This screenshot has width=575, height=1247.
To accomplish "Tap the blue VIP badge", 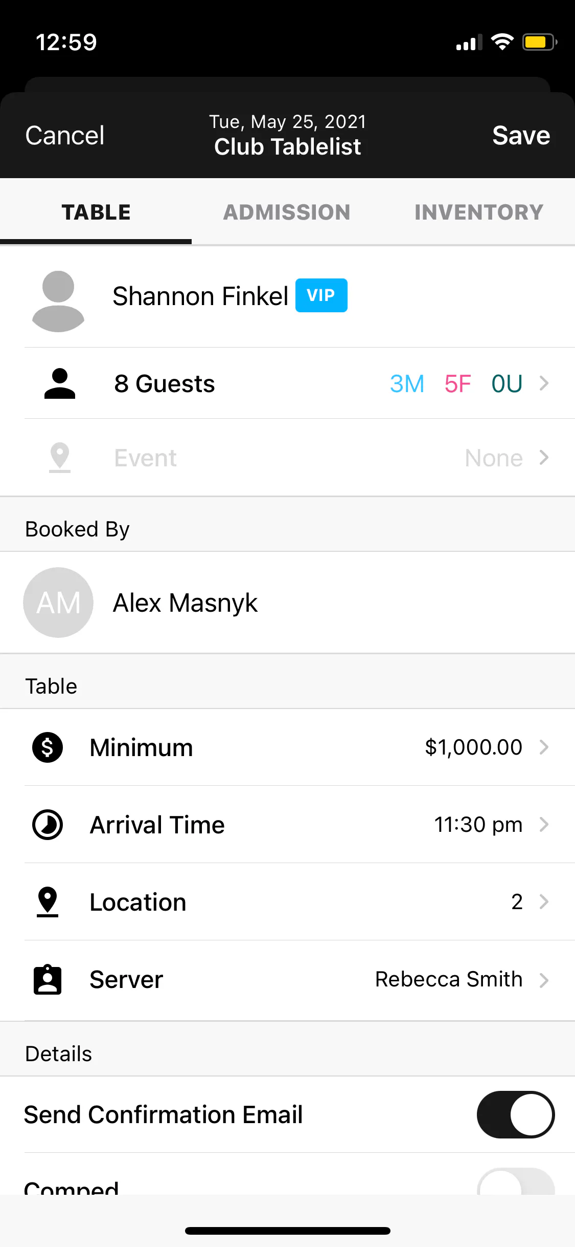I will pyautogui.click(x=321, y=295).
